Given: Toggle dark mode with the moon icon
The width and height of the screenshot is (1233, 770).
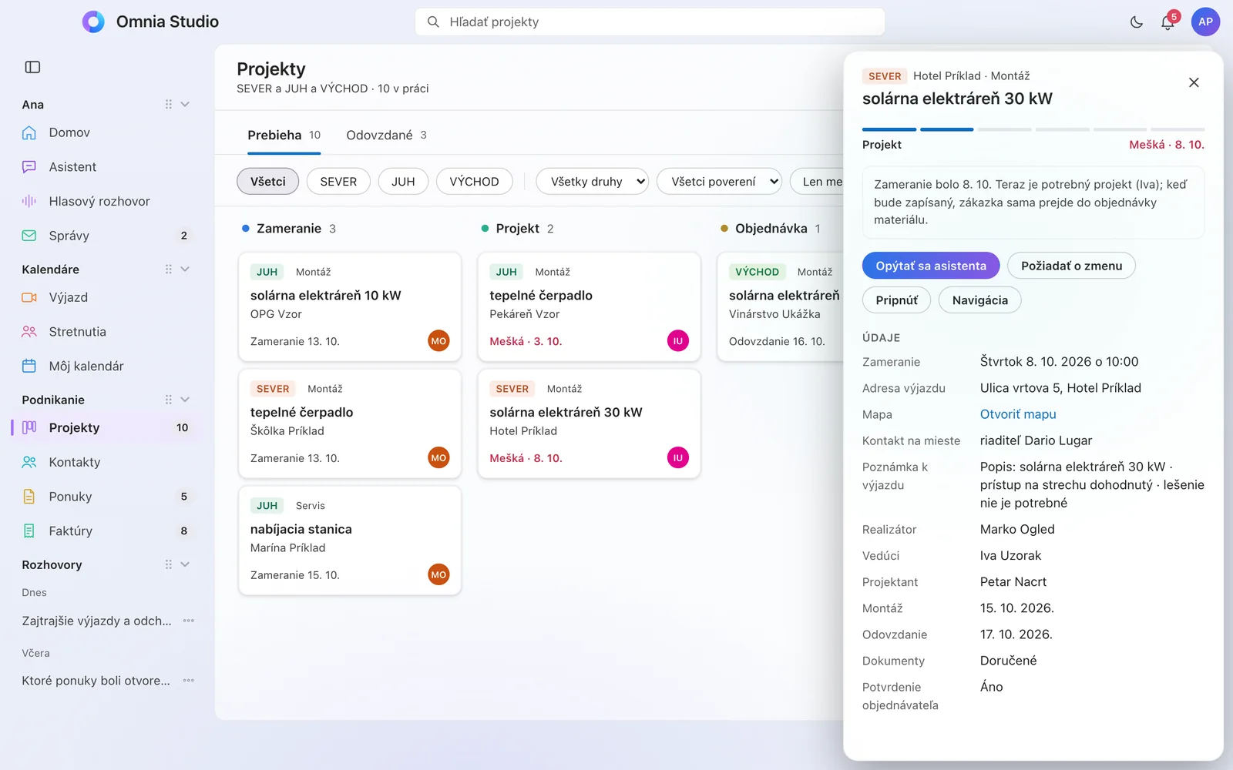Looking at the screenshot, I should [x=1136, y=22].
